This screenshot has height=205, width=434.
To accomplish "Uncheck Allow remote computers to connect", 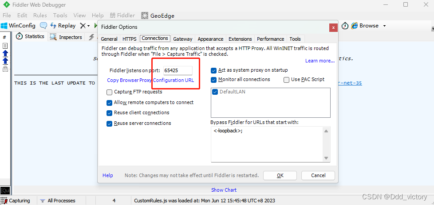I will (x=109, y=103).
